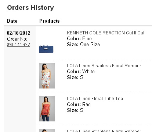
Task: Click the partially visible fourth product thumbnail
Action: click(x=47, y=130)
